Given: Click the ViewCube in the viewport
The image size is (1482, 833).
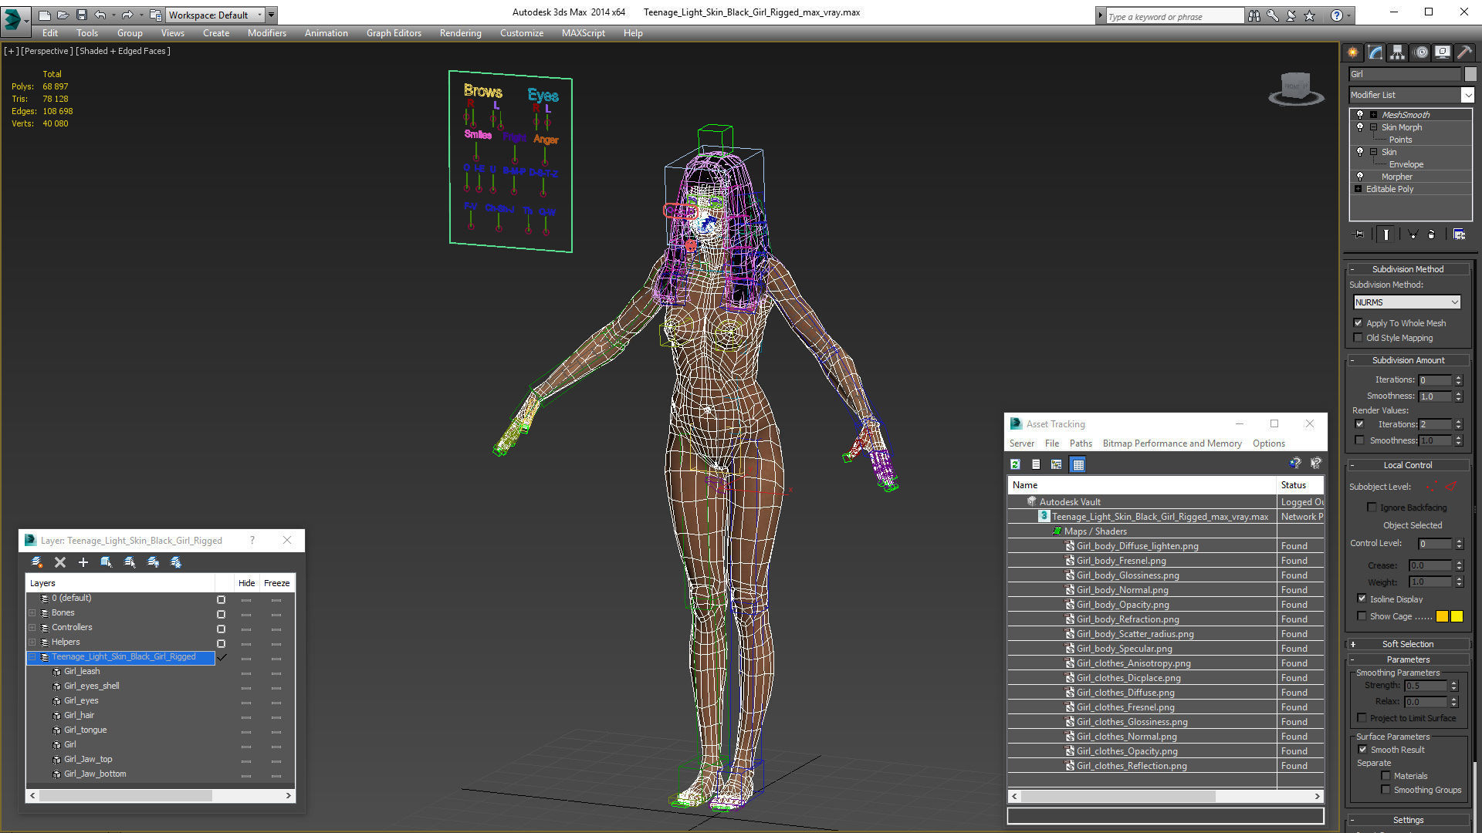Looking at the screenshot, I should coord(1296,89).
